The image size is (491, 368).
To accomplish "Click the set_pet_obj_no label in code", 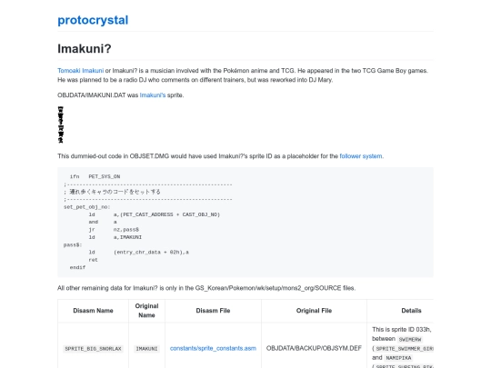I will coord(86,207).
